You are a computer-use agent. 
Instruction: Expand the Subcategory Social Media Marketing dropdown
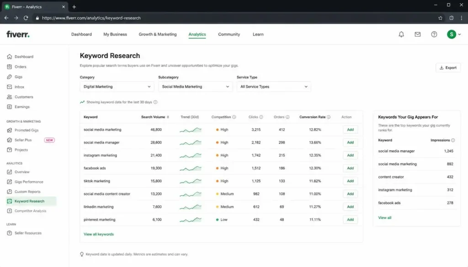(195, 87)
